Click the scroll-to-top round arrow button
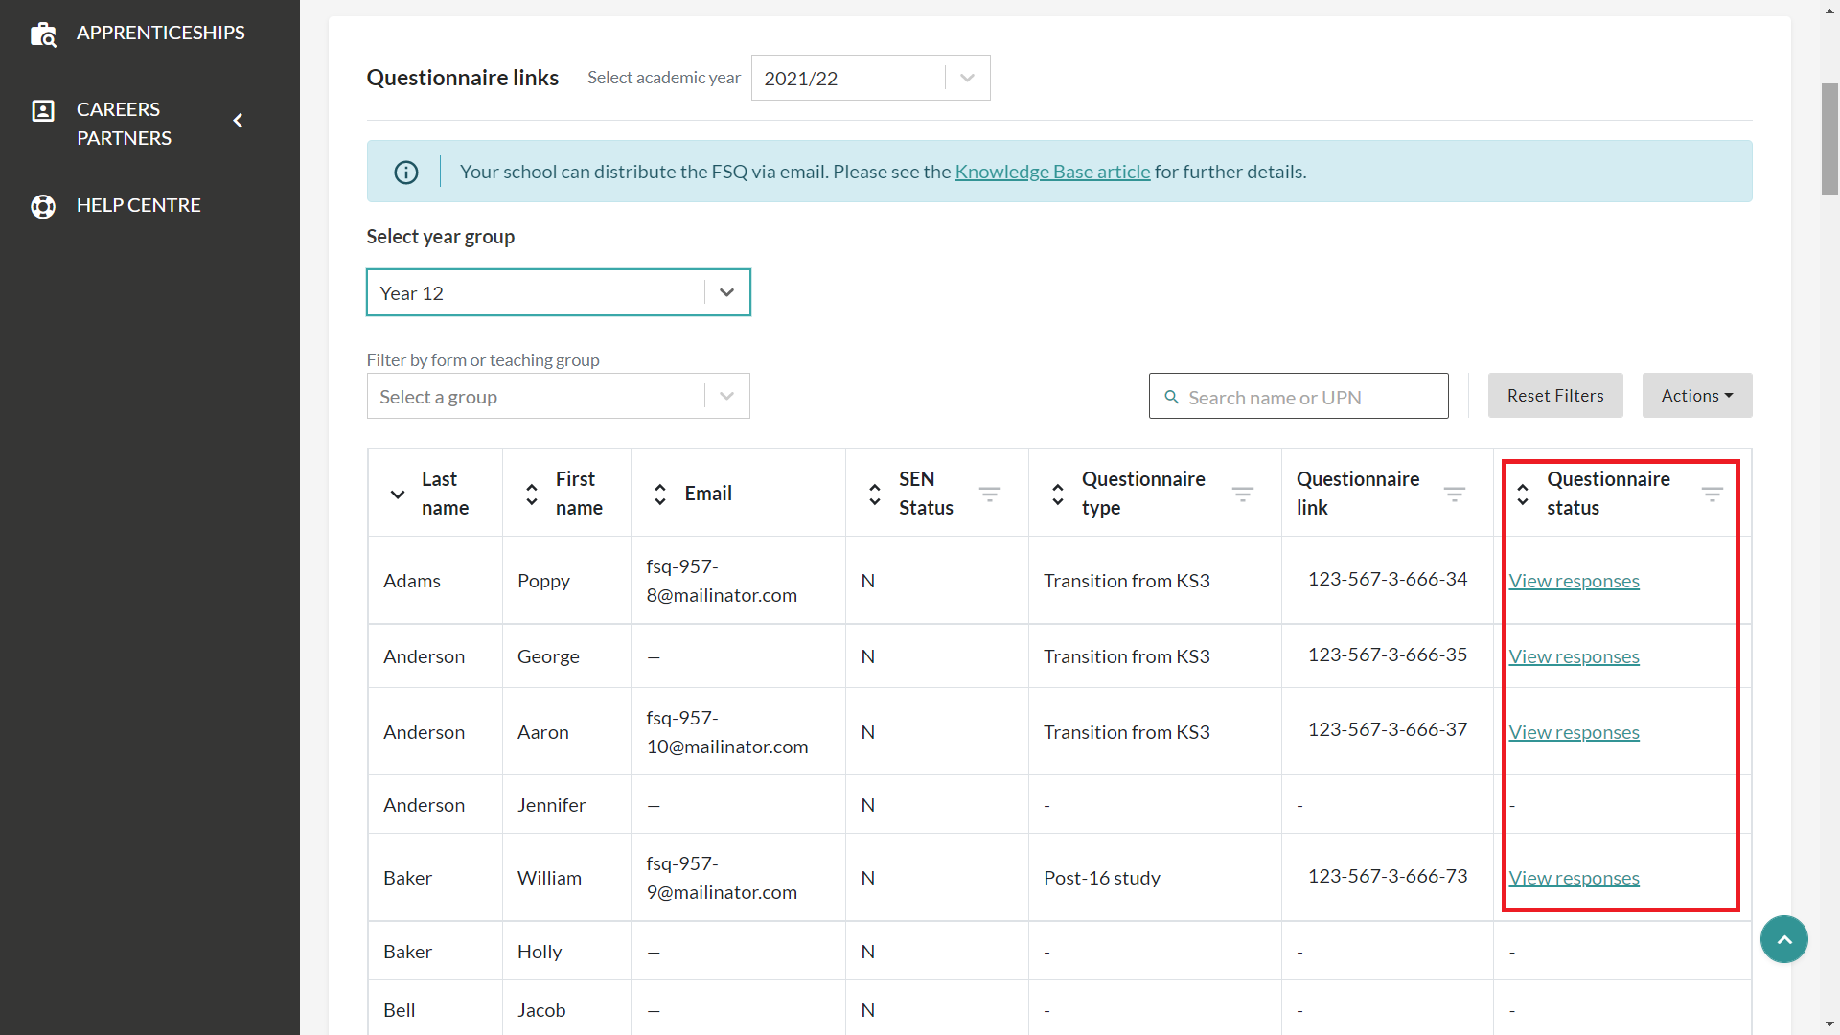1840x1035 pixels. click(1784, 940)
